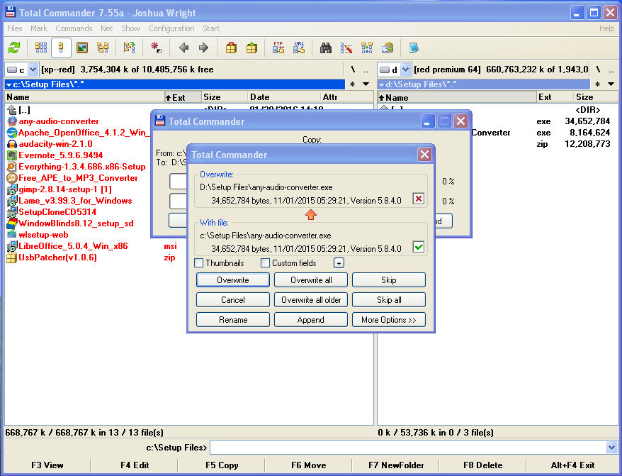Click the back arrow toolbar icon
622x476 pixels.
coord(183,48)
